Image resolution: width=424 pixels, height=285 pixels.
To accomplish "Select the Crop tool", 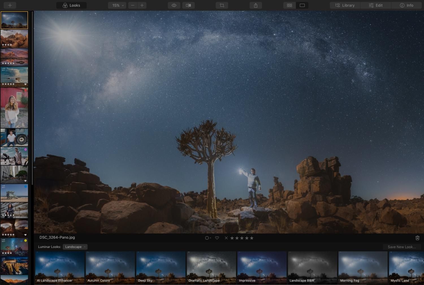I will point(222,5).
